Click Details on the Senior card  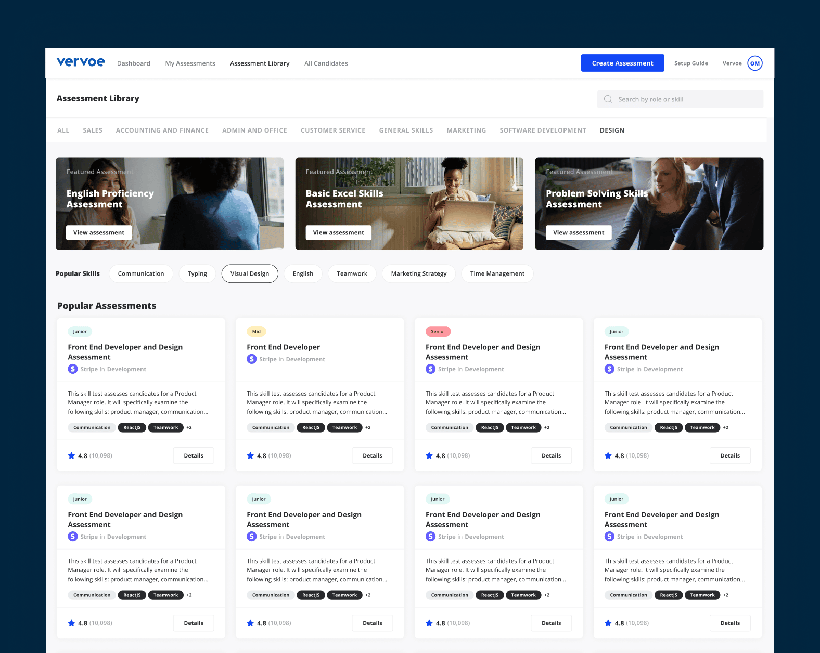point(552,455)
